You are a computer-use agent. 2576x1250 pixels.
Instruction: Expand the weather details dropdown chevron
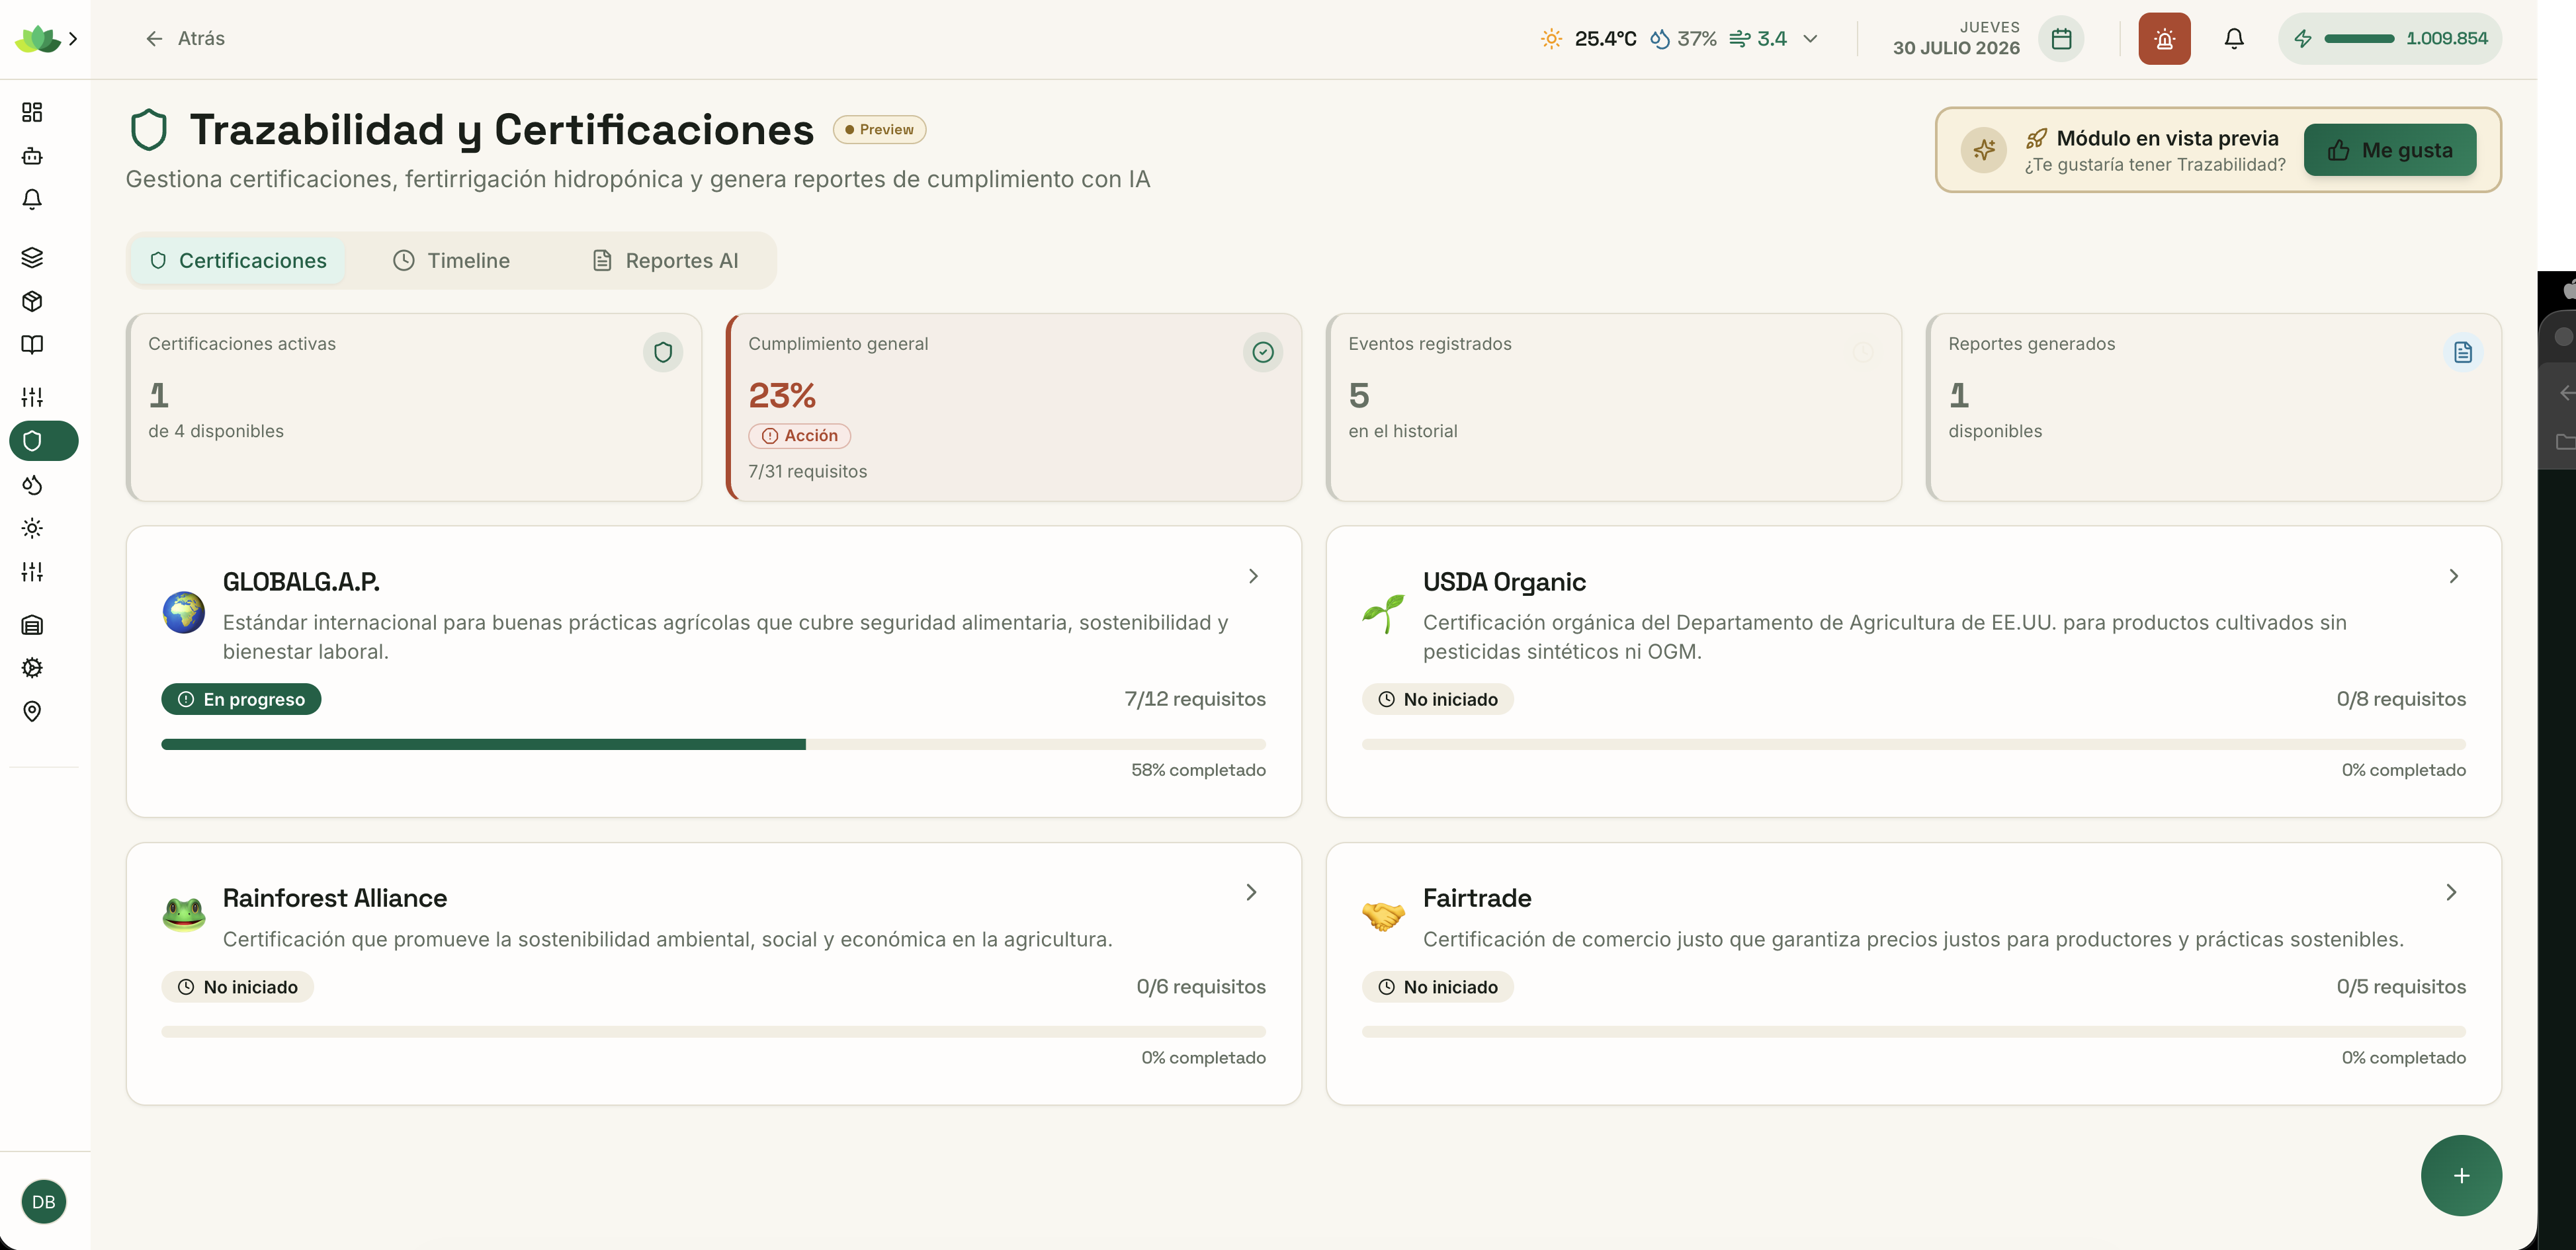point(1810,39)
